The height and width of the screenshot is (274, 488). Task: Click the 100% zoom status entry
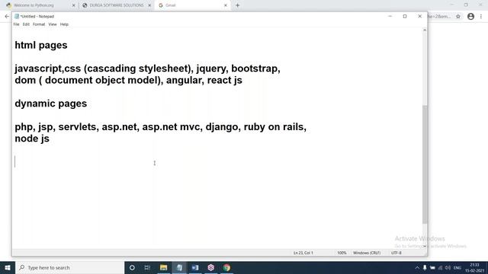click(342, 253)
